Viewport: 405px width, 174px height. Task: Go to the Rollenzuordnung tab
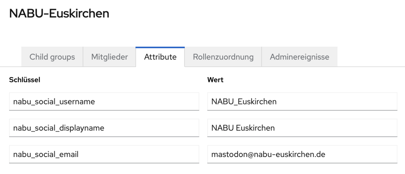pyautogui.click(x=223, y=57)
